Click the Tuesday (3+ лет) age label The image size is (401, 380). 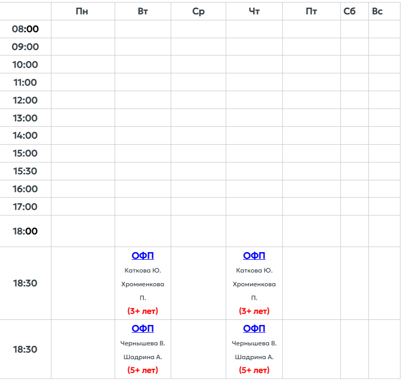pos(143,311)
